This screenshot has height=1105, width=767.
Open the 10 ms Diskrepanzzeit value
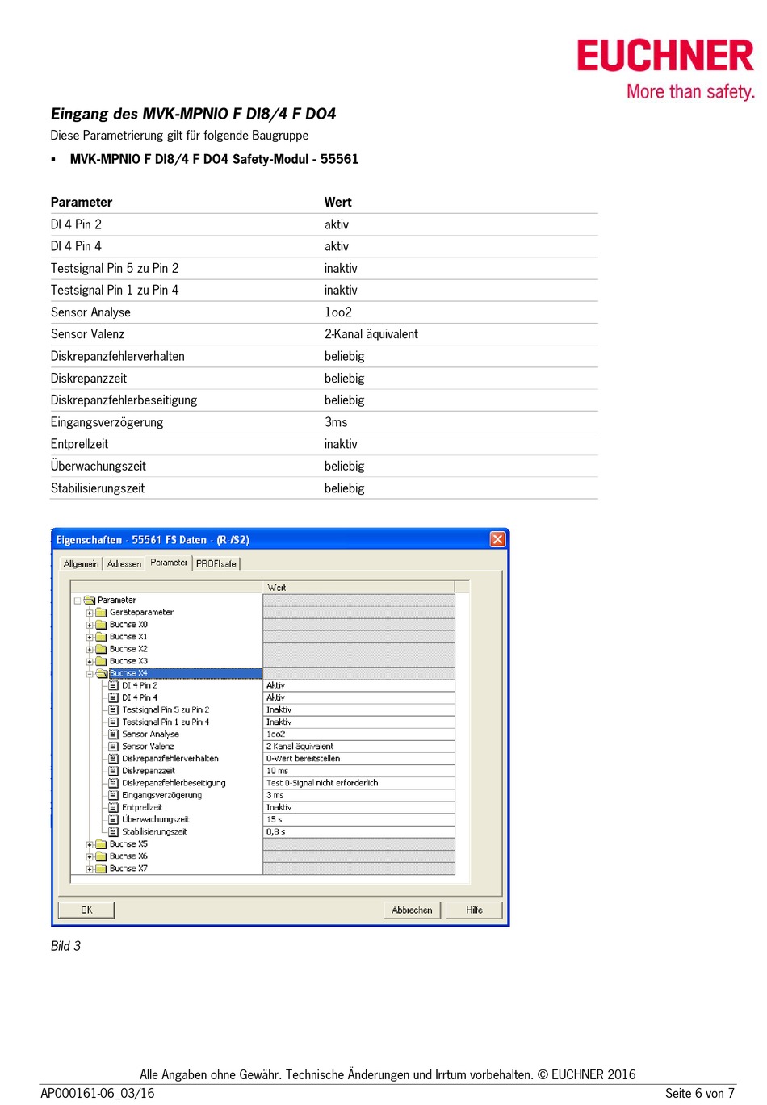359,770
